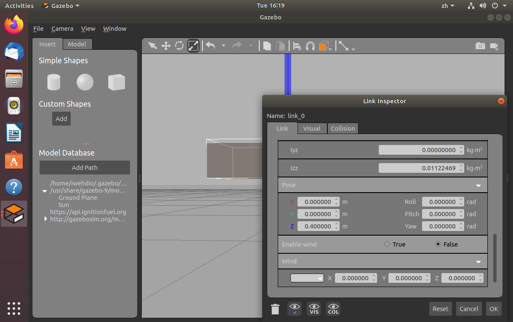Viewport: 513px width, 322px height.
Task: Delete the link using the trash icon
Action: 275,309
